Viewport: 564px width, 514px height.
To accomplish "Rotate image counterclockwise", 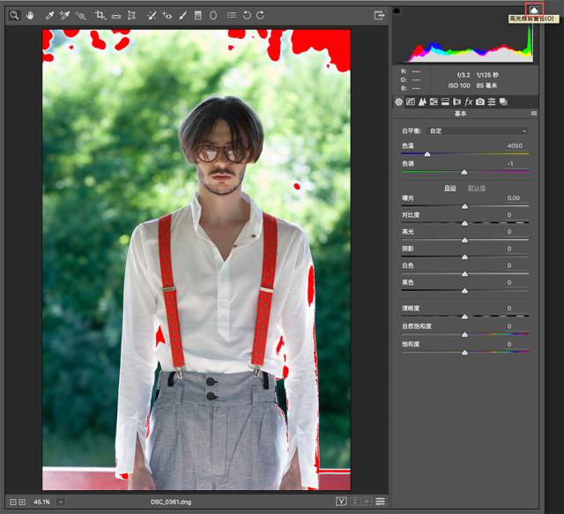I will [x=247, y=15].
